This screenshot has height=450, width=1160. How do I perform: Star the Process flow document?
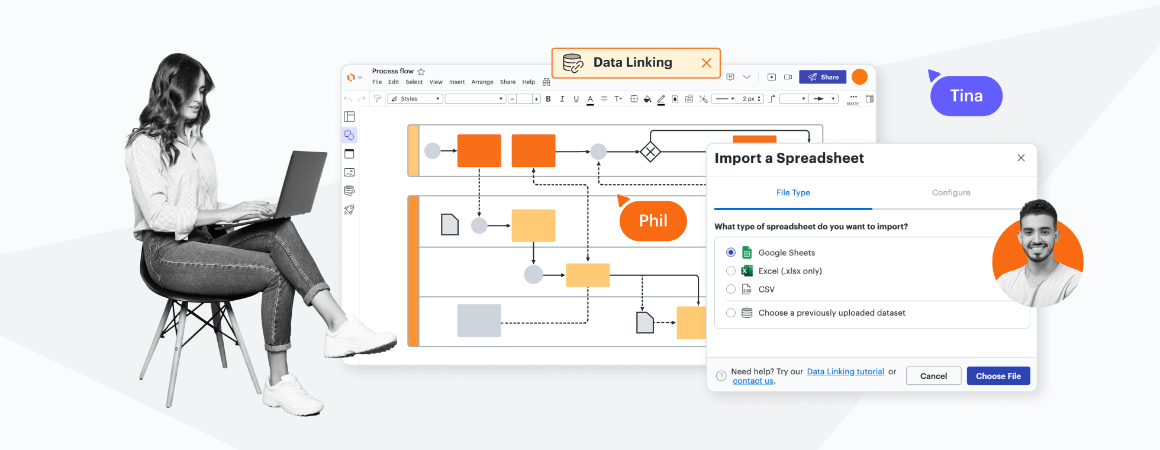(421, 72)
